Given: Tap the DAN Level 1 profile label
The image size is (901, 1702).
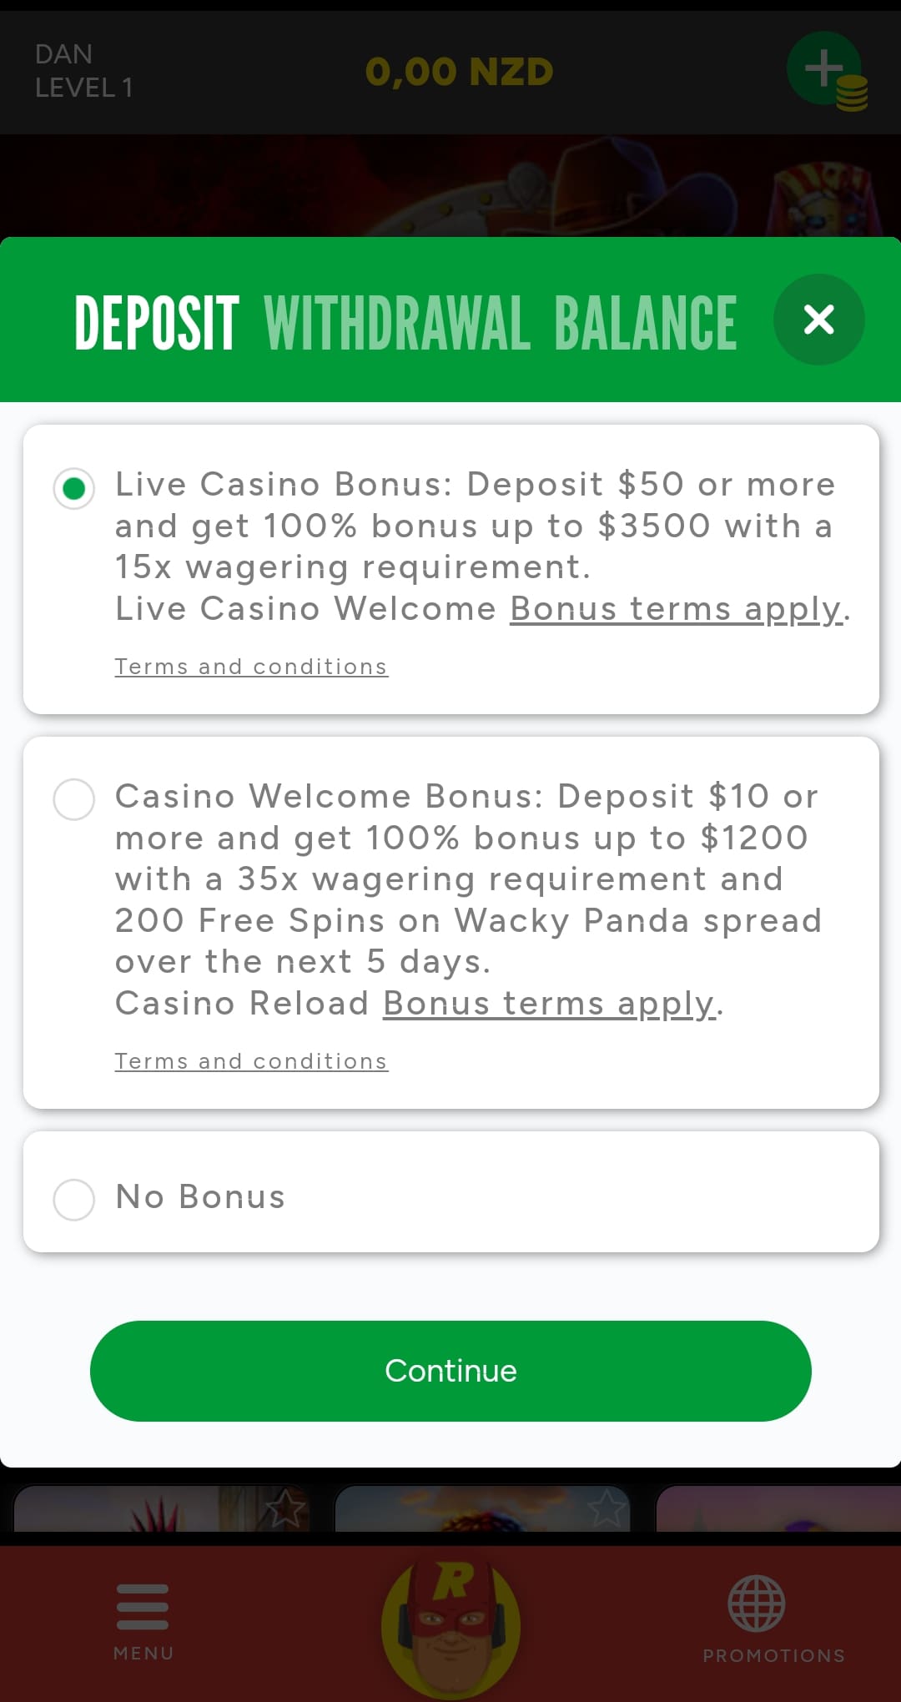Looking at the screenshot, I should tap(83, 71).
